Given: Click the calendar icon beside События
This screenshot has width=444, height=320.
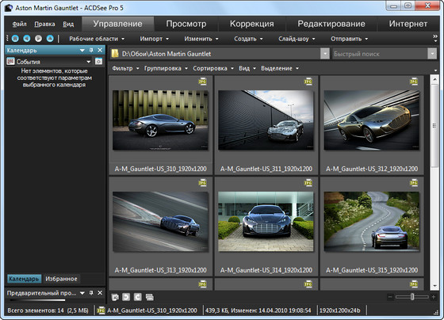Looking at the screenshot, I should pos(10,62).
